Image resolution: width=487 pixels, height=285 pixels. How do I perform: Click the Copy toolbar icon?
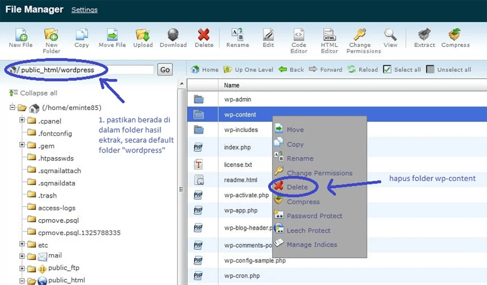click(82, 35)
